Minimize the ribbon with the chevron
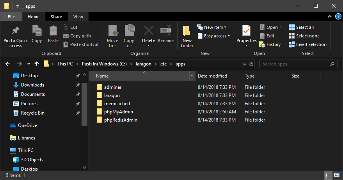The height and width of the screenshot is (180, 343). point(330,17)
